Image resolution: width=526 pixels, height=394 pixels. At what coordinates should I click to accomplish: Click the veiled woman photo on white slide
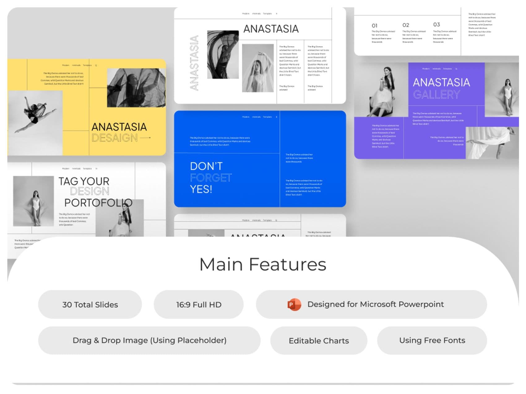[258, 68]
